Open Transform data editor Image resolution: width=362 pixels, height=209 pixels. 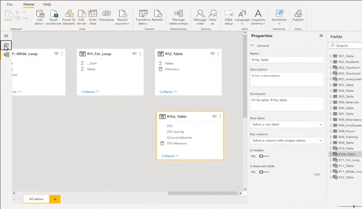pyautogui.click(x=143, y=17)
